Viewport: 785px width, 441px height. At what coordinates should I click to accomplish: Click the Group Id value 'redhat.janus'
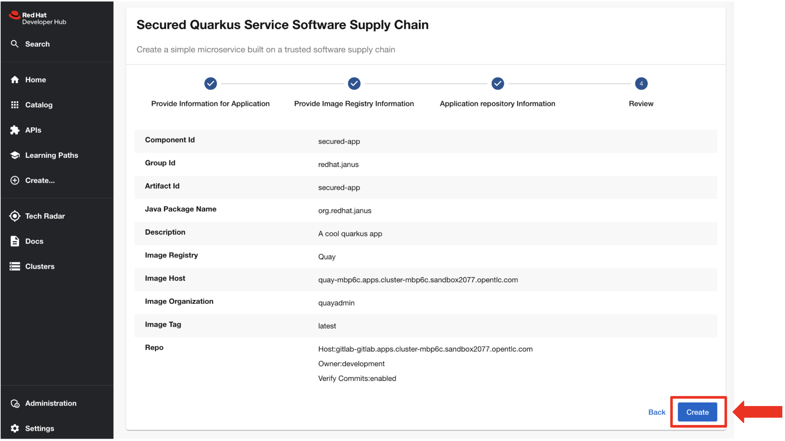338,165
